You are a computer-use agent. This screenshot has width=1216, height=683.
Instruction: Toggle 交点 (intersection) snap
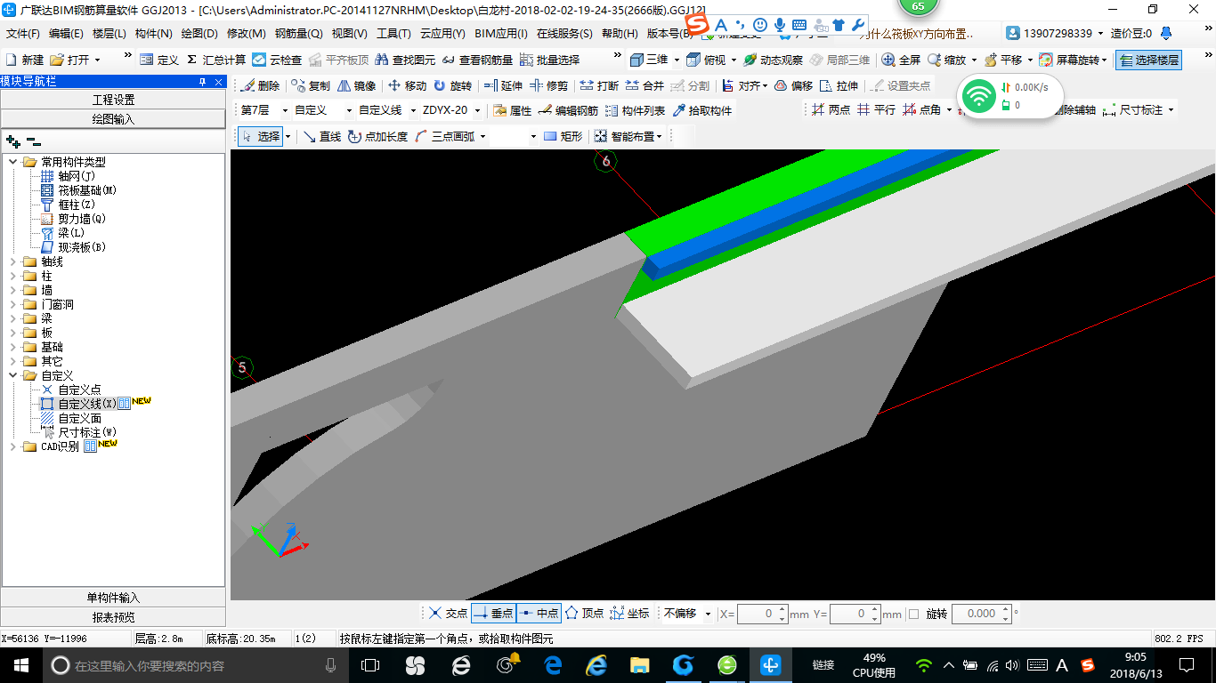[448, 614]
